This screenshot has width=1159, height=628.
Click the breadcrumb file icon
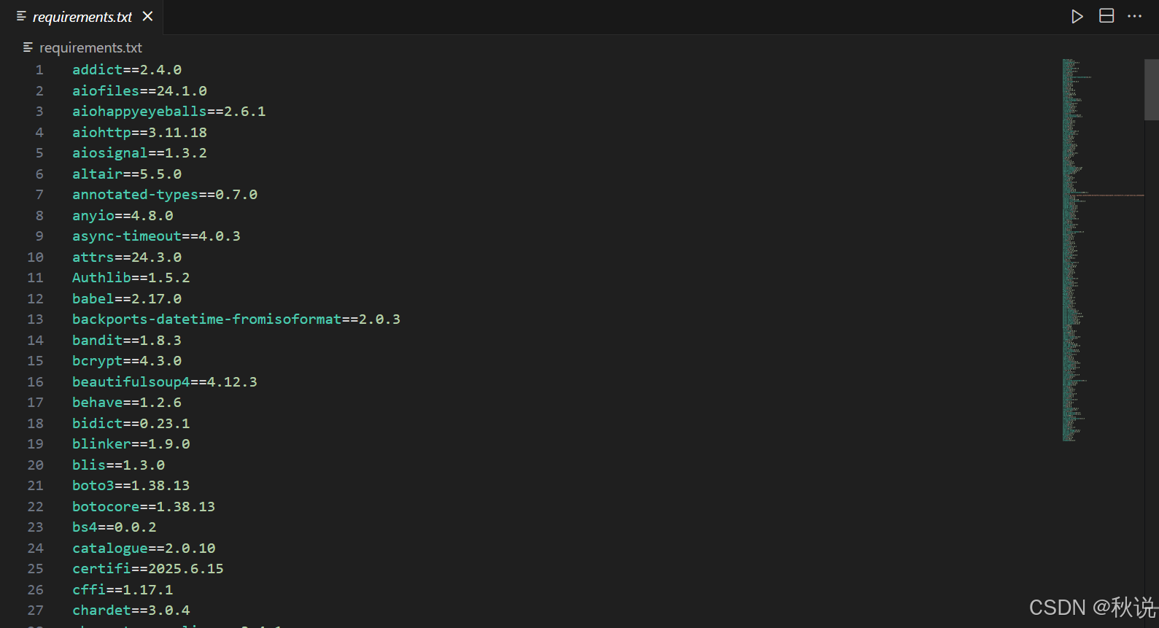(x=28, y=47)
